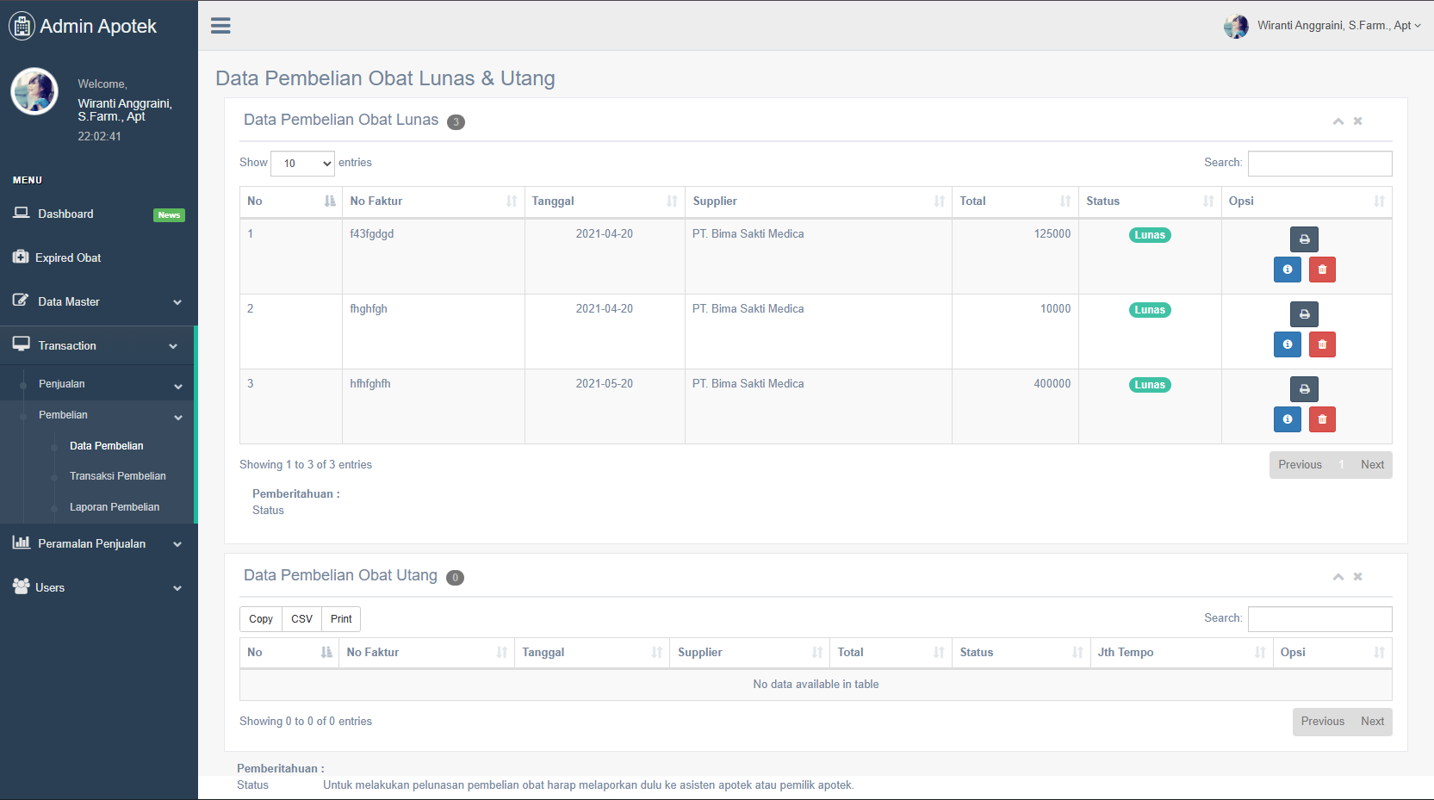Open Transaksi Pembelian submenu item
Image resolution: width=1434 pixels, height=800 pixels.
click(117, 476)
